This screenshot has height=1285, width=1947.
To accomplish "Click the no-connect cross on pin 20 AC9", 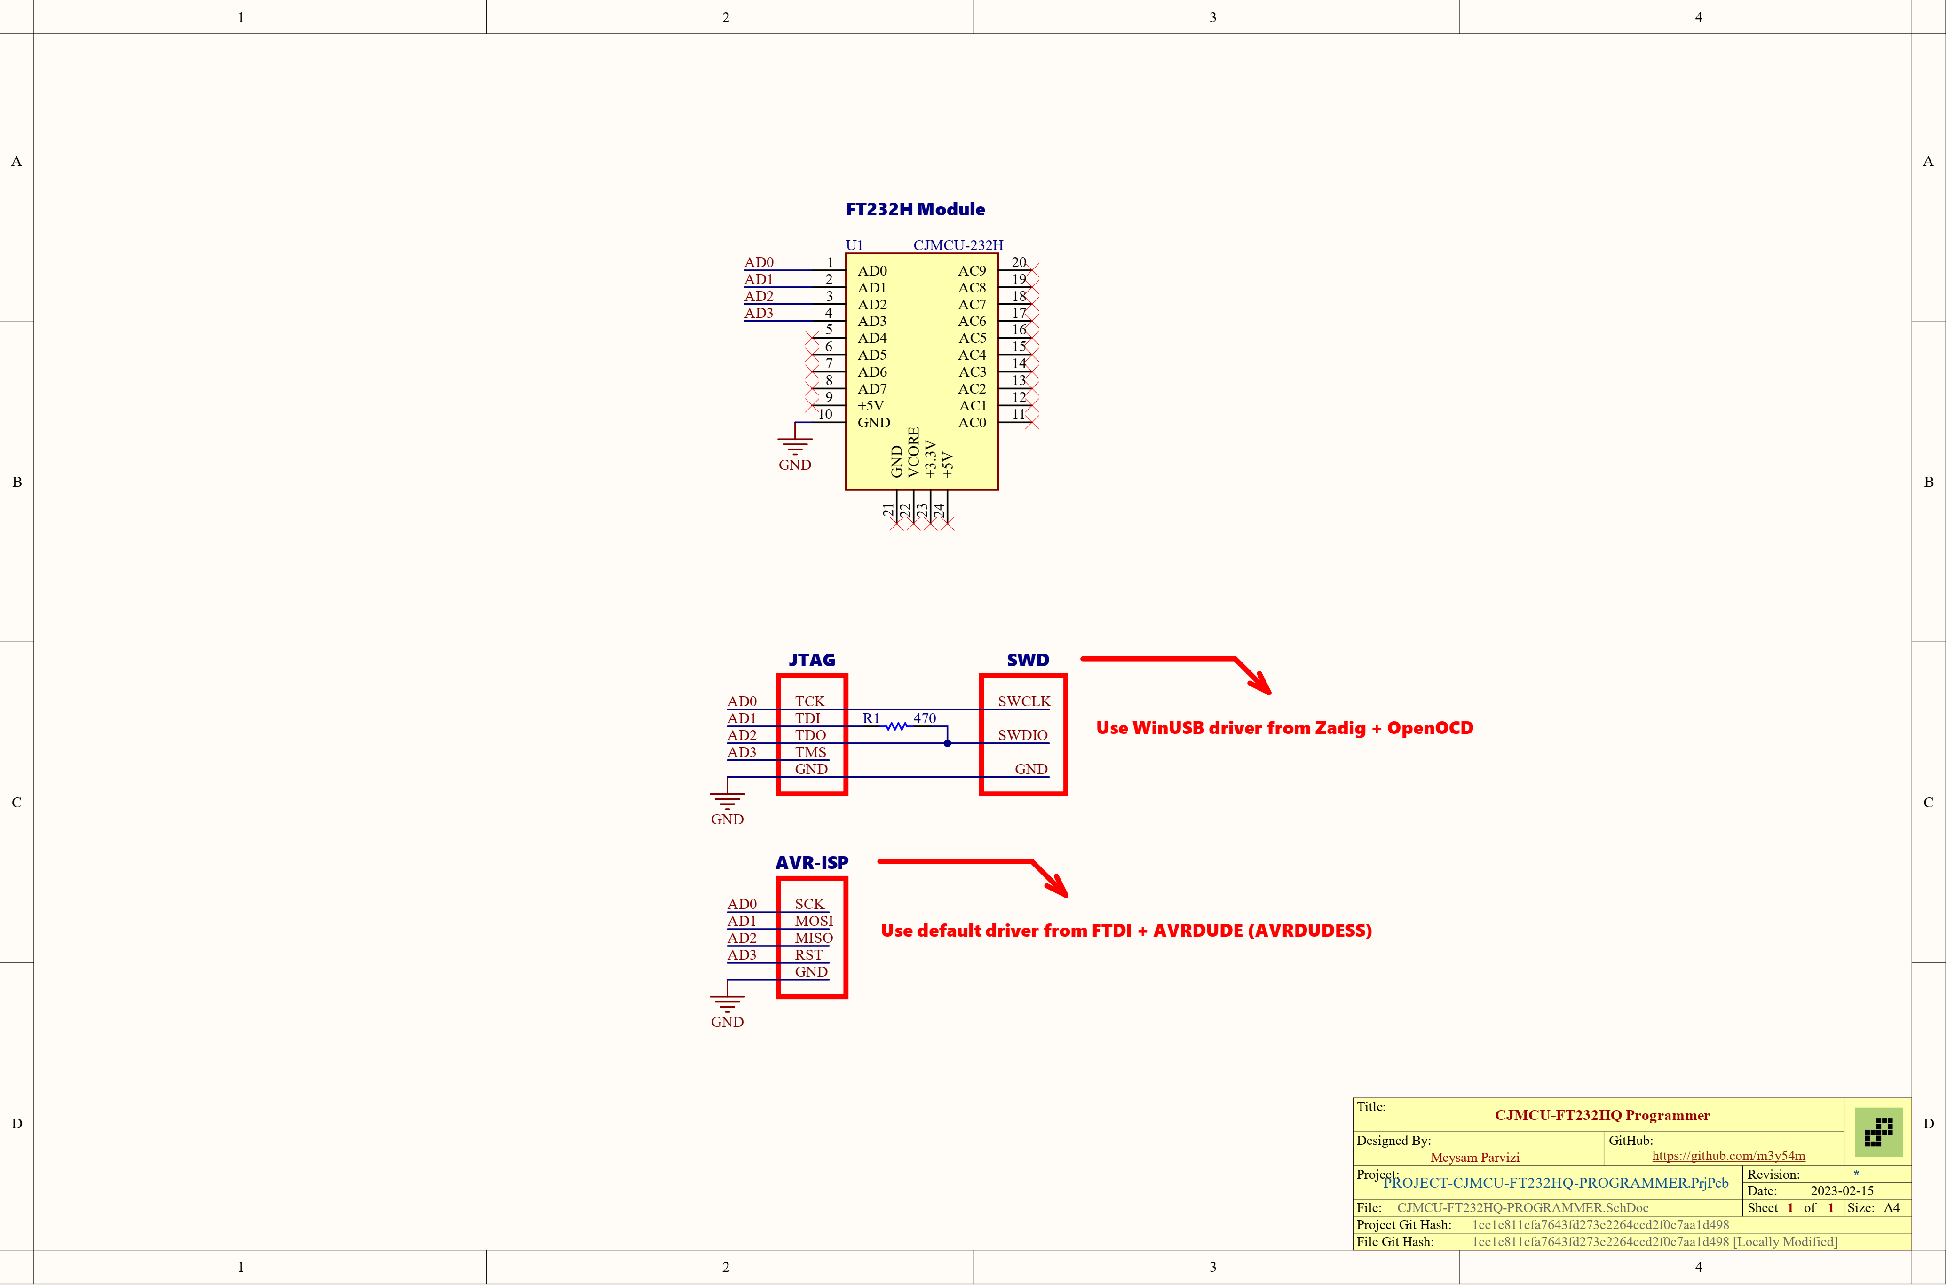I will pyautogui.click(x=1032, y=269).
